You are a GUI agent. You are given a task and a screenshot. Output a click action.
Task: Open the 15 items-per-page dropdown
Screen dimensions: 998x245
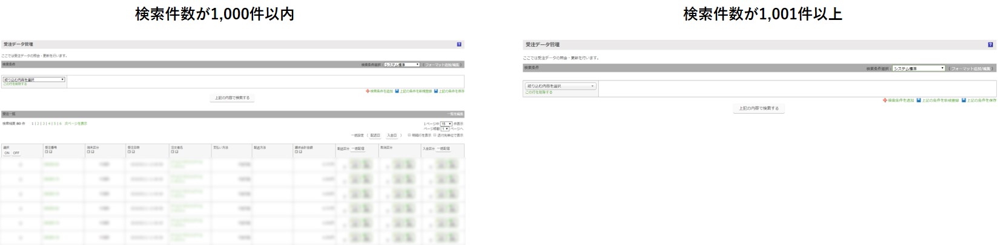click(x=446, y=123)
